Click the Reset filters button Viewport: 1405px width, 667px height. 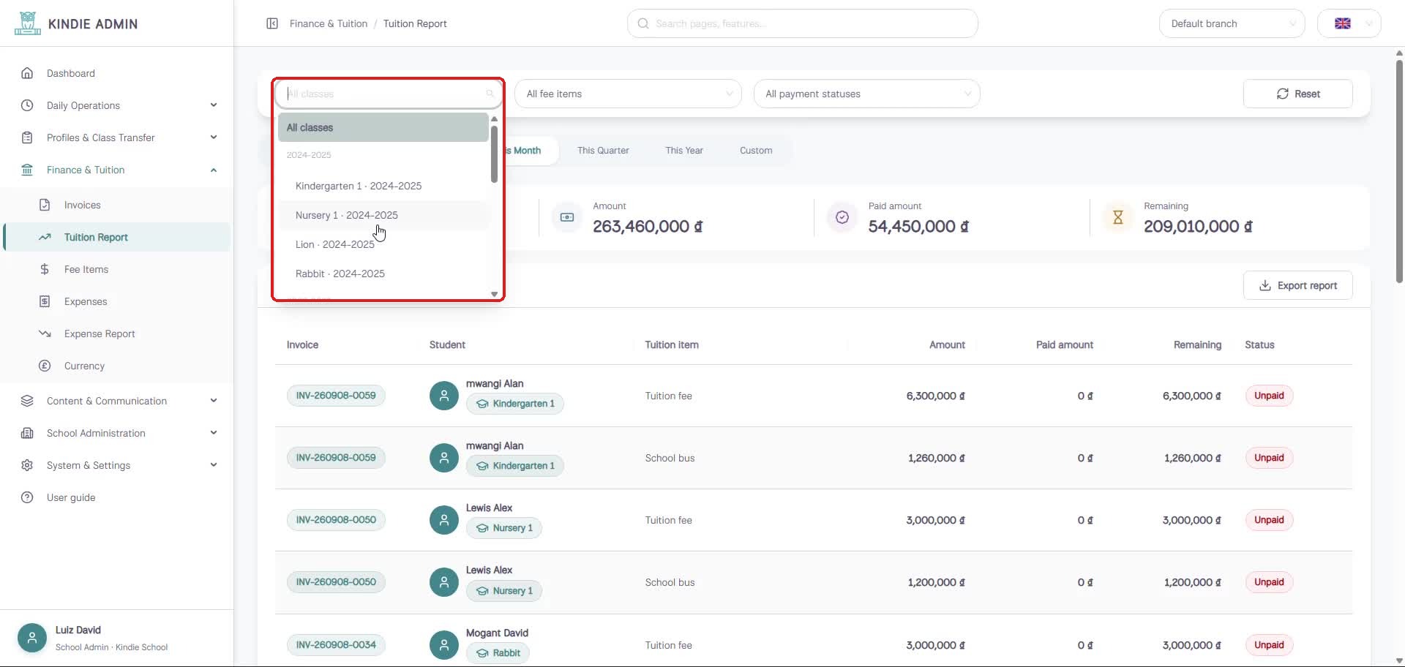[x=1297, y=94]
